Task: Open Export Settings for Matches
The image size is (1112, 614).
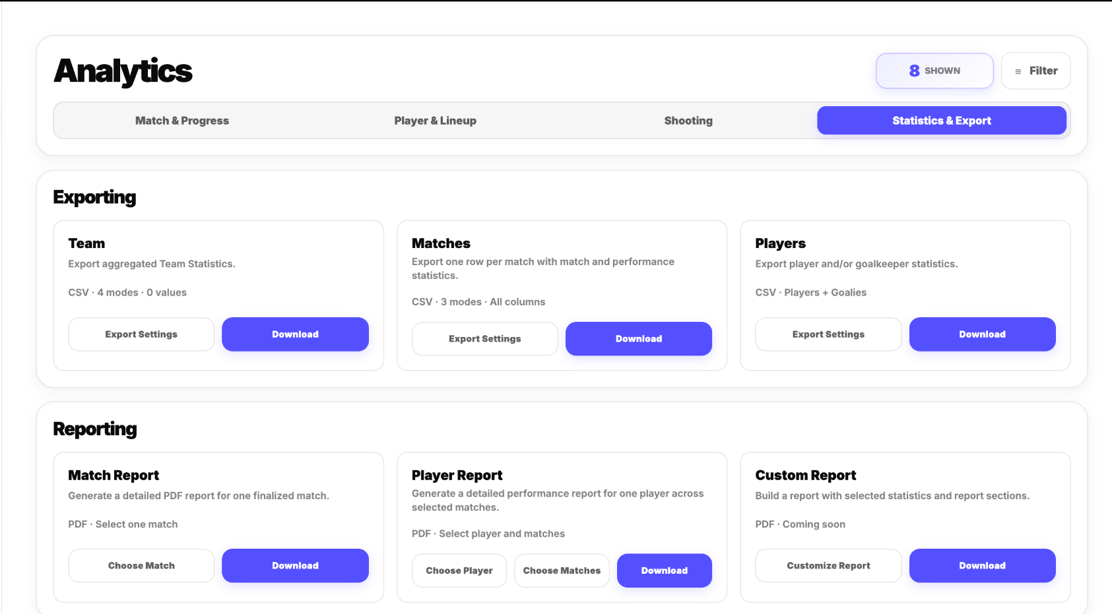Action: pyautogui.click(x=485, y=339)
